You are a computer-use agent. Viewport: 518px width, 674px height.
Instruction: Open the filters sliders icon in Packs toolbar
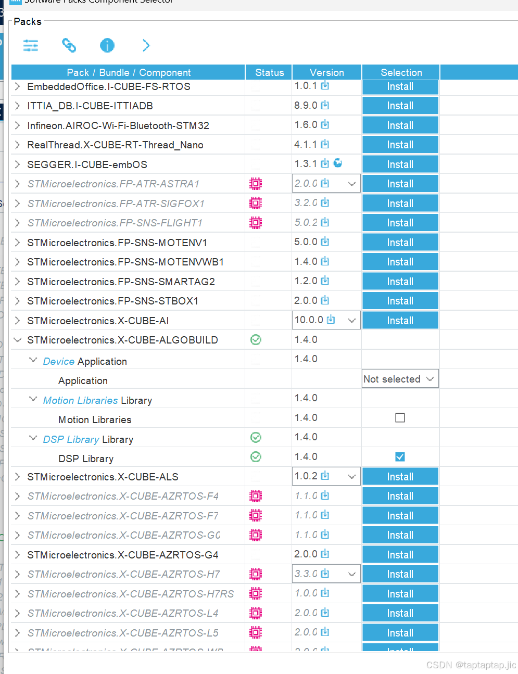(31, 46)
